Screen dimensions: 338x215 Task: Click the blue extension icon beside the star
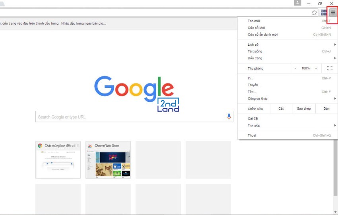324,12
